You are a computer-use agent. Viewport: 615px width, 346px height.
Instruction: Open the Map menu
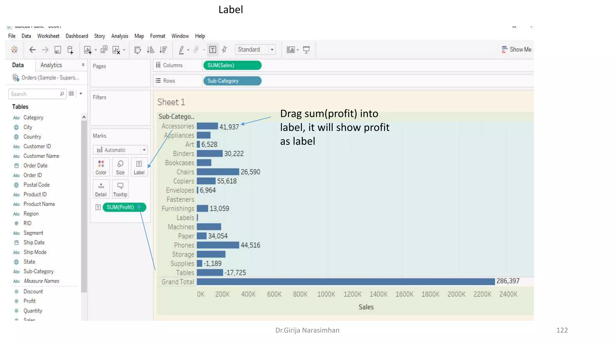pos(139,36)
